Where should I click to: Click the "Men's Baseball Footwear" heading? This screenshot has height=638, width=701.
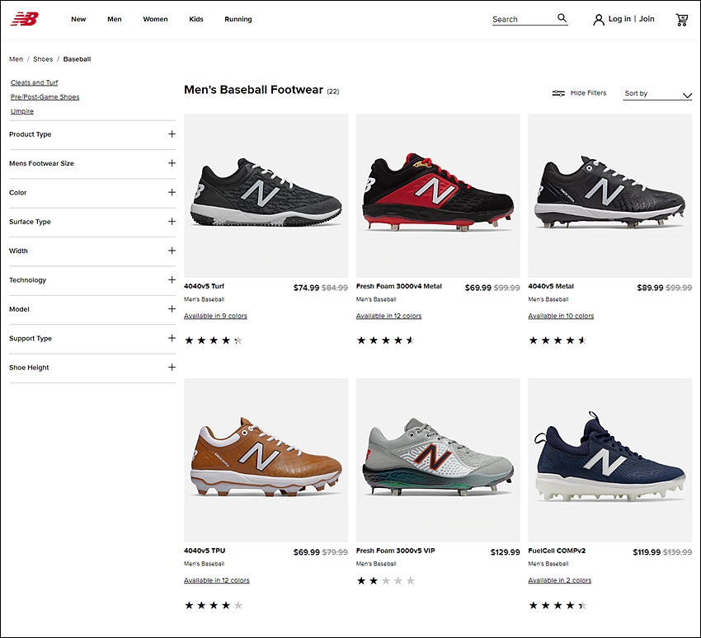click(253, 90)
